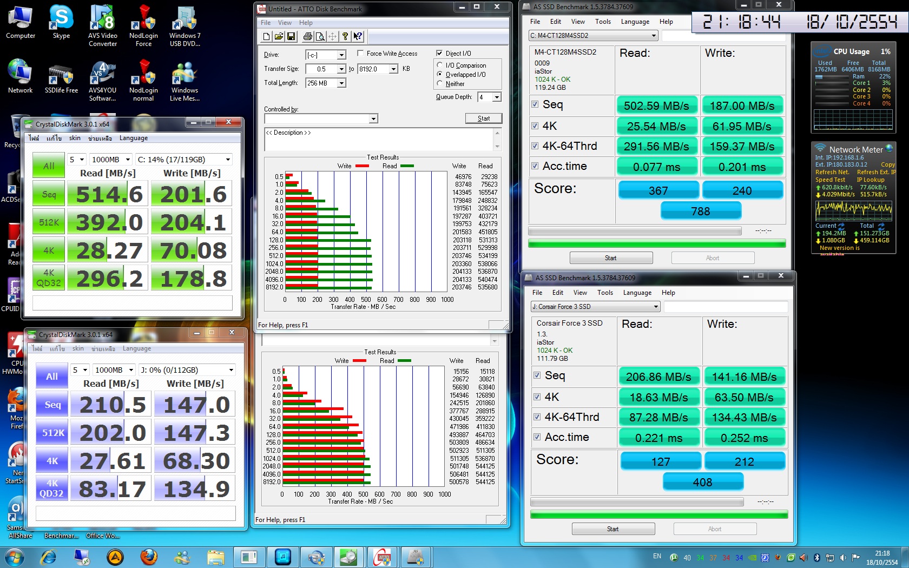
Task: Click the Print icon in ATTO toolbar
Action: point(308,37)
